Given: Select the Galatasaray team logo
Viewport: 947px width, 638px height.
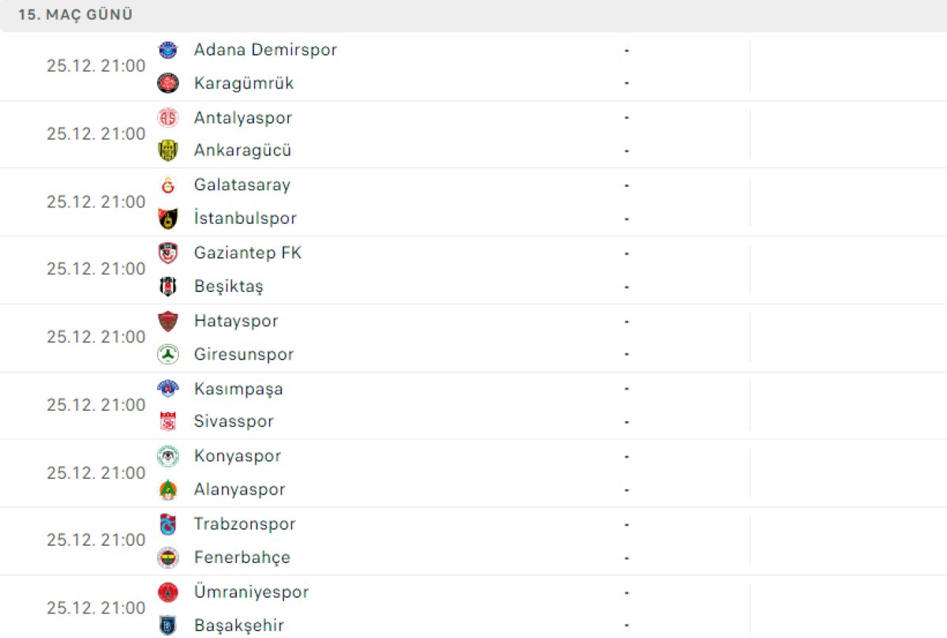Looking at the screenshot, I should click(168, 185).
